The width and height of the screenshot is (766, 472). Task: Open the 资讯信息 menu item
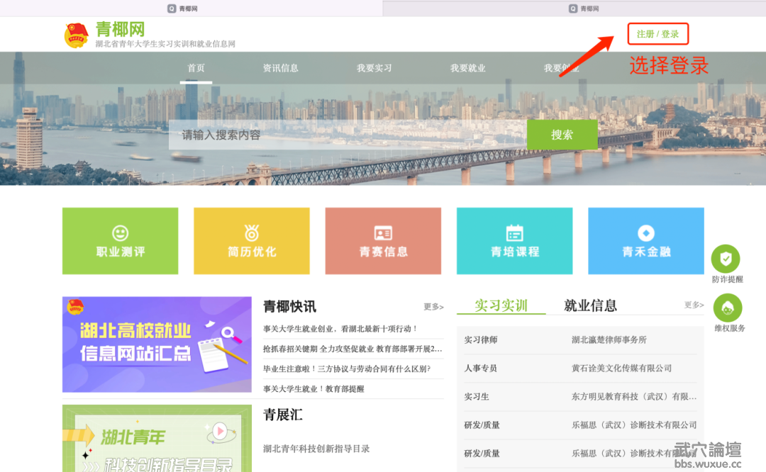pyautogui.click(x=280, y=68)
